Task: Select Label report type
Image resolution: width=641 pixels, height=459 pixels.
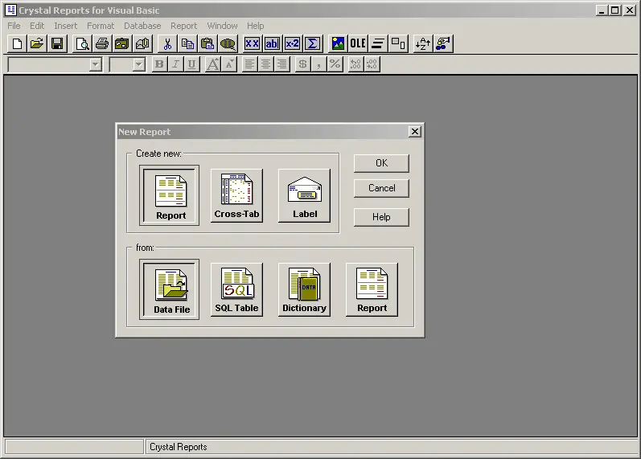Action: [305, 195]
